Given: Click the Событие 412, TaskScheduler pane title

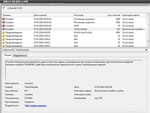Looking at the screenshot, I should pyautogui.click(x=16, y=50).
